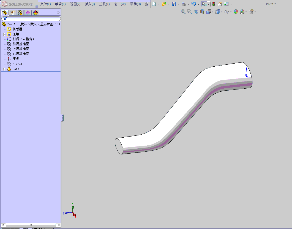The image size is (292, 229).
Task: Toggle the Section View icon
Action: tap(202, 12)
